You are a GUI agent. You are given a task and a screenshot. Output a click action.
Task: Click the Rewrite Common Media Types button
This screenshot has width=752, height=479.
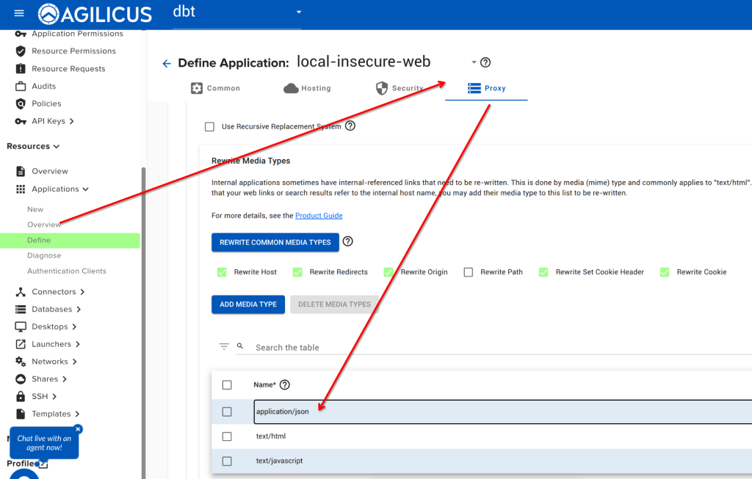[275, 242]
